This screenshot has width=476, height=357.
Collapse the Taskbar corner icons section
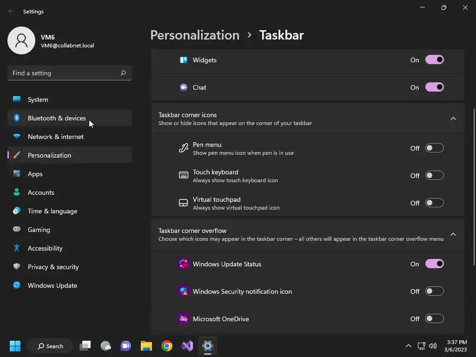[x=453, y=119]
